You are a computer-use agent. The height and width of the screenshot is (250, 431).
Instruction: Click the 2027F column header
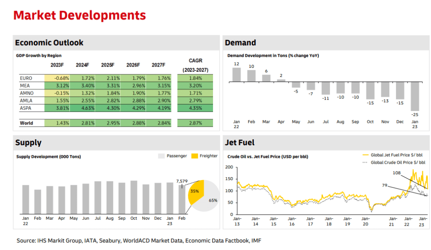pyautogui.click(x=158, y=65)
